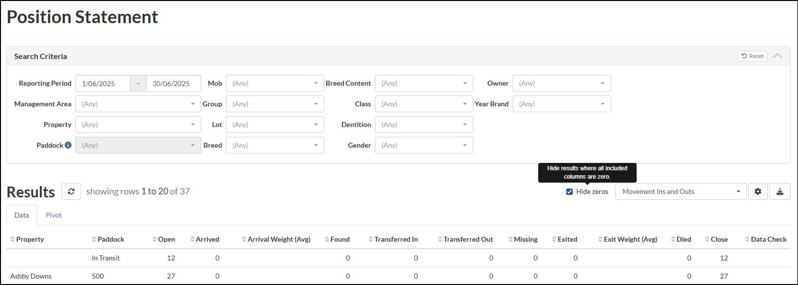Click the download results icon
The image size is (798, 285).
pos(780,191)
